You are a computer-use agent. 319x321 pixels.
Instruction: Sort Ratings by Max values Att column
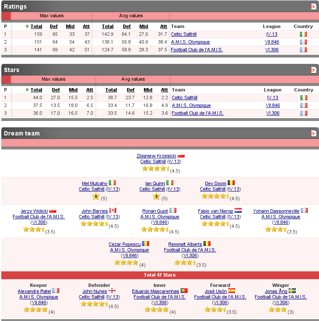tap(86, 26)
